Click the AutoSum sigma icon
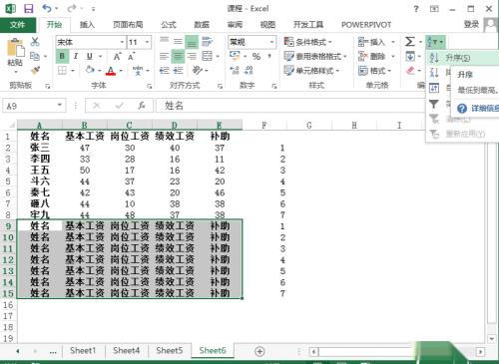 (410, 42)
